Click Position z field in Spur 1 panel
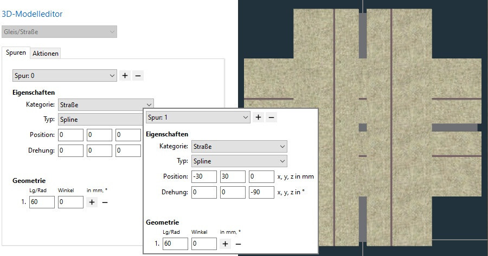 coord(261,176)
